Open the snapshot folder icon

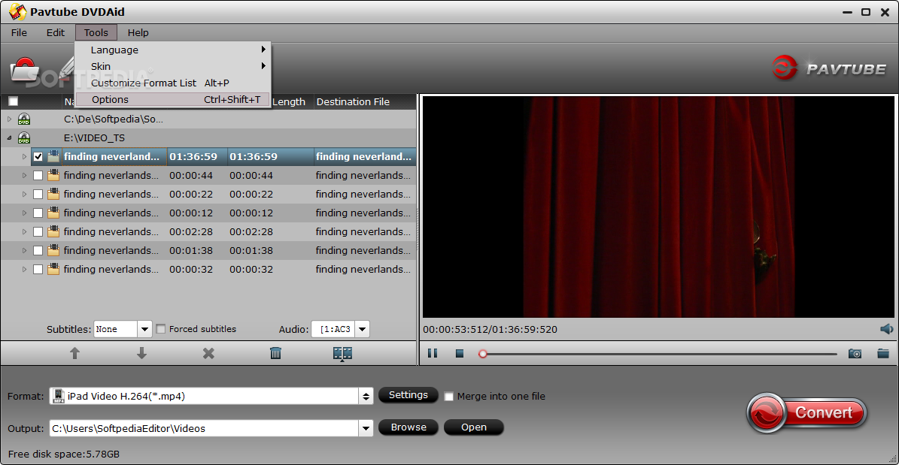(x=883, y=353)
